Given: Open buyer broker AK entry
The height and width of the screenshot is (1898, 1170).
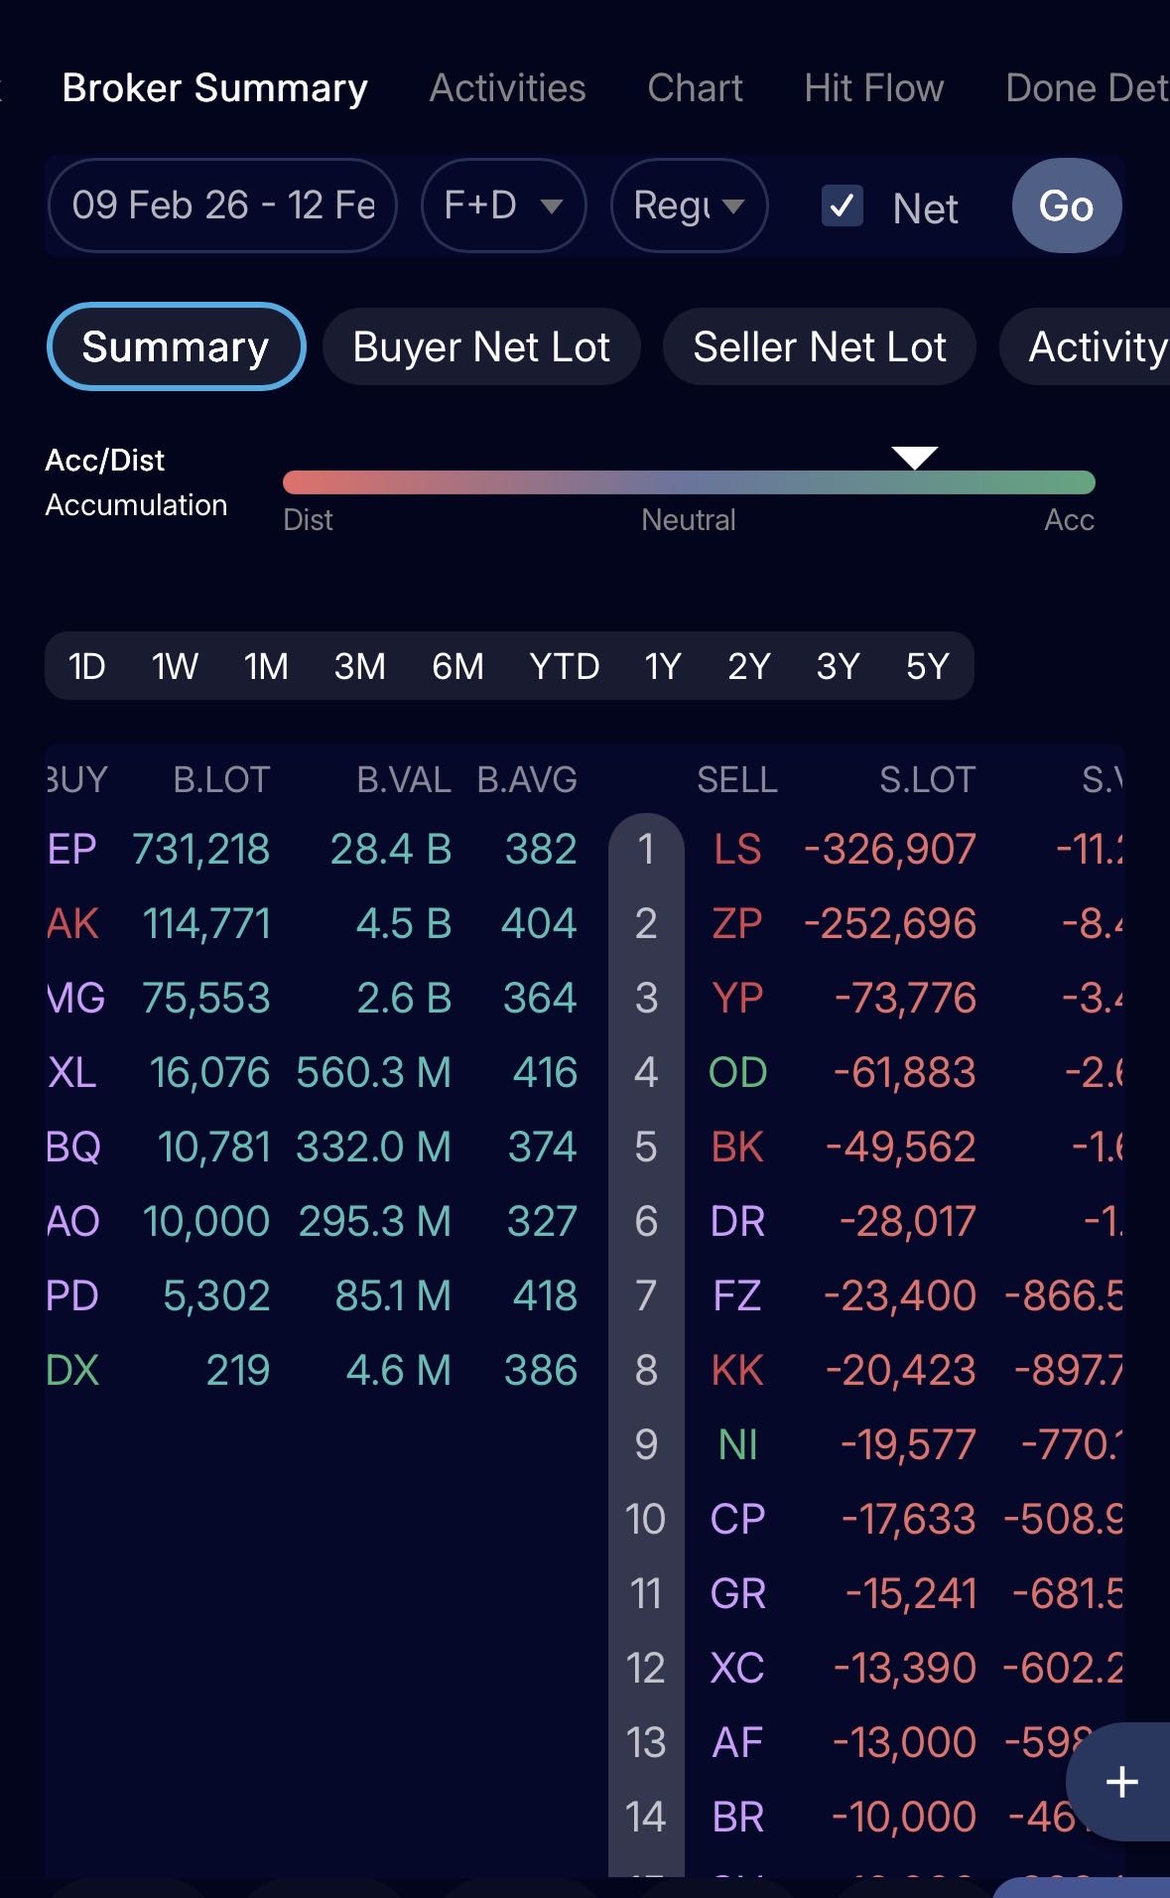Looking at the screenshot, I should coord(72,924).
